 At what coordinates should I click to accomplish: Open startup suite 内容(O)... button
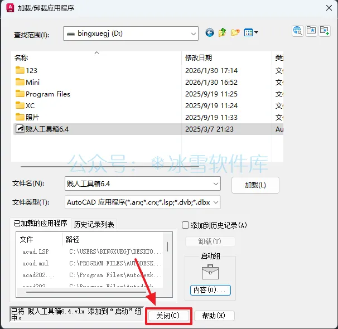pyautogui.click(x=210, y=290)
